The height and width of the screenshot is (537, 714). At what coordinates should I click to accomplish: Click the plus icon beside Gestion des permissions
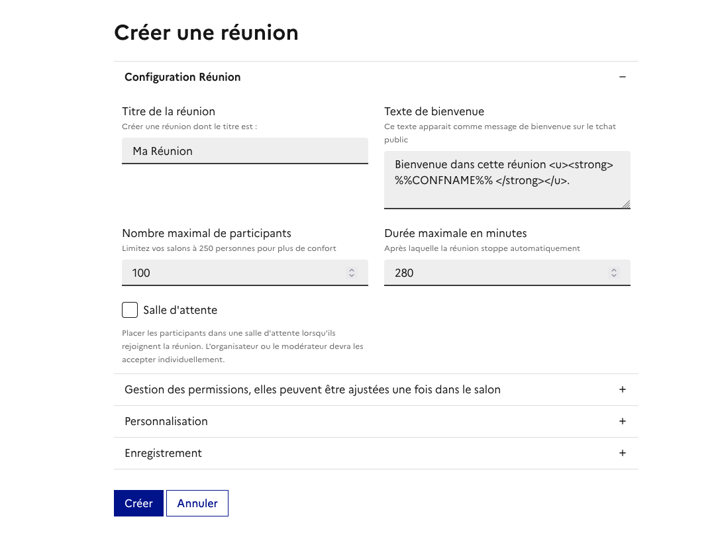[x=622, y=389]
